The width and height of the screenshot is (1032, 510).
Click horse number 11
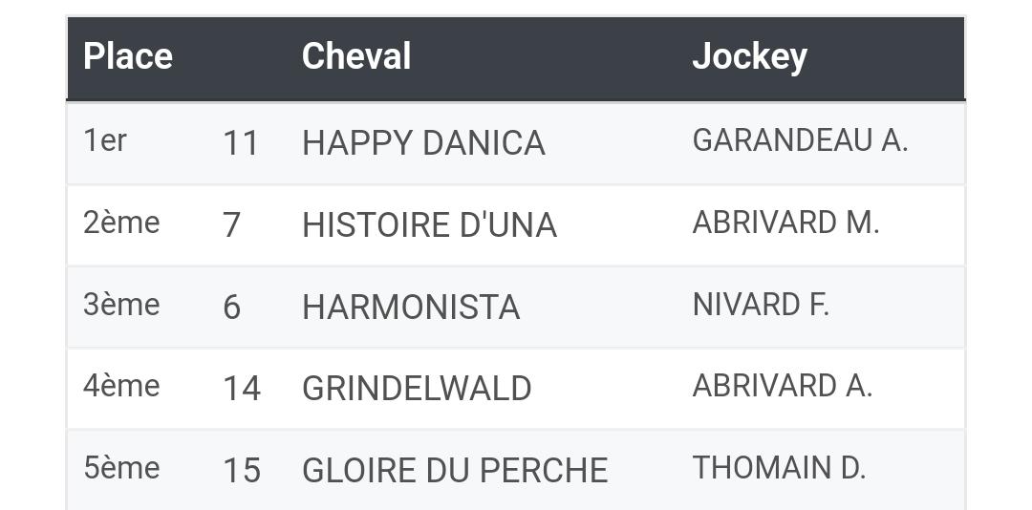point(241,143)
